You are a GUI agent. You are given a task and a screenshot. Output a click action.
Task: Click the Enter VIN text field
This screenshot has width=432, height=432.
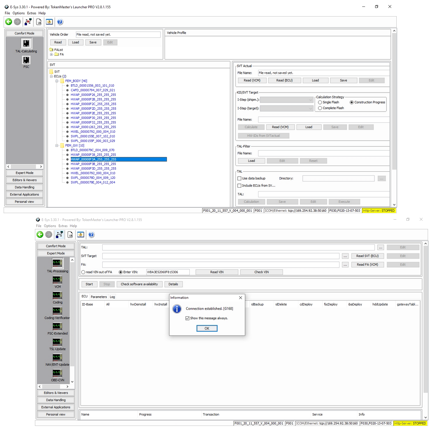point(167,272)
